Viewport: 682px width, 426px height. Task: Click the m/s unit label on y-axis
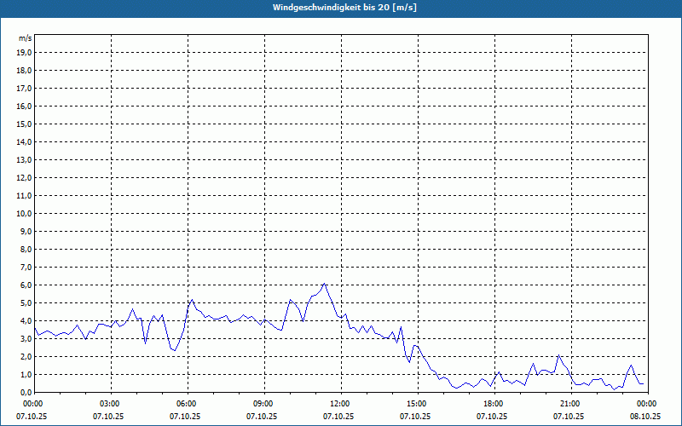point(26,38)
